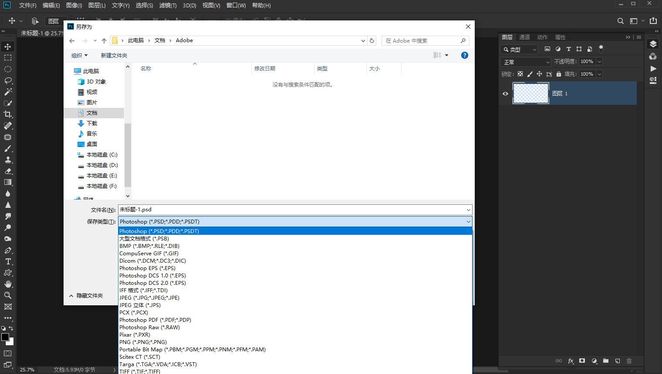Select the Rectangular Marquee tool
This screenshot has width=662, height=374.
(x=8, y=58)
